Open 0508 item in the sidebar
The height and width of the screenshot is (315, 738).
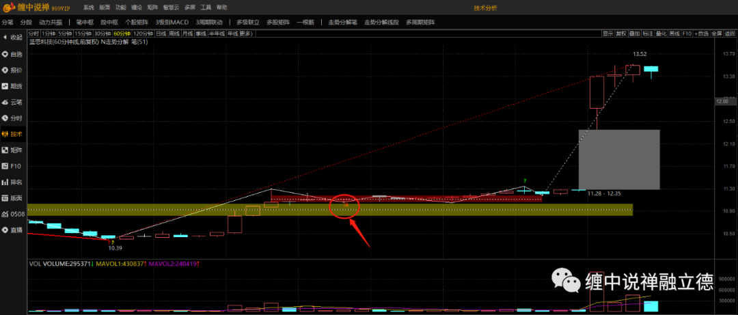pos(12,215)
